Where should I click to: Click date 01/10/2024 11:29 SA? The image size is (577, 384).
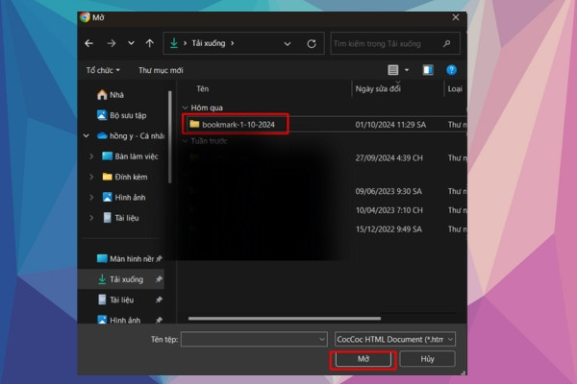pos(390,125)
